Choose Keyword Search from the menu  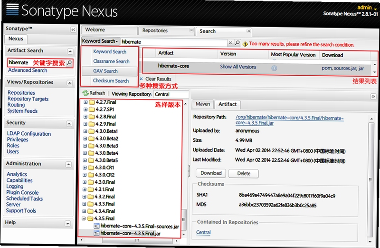(x=110, y=51)
